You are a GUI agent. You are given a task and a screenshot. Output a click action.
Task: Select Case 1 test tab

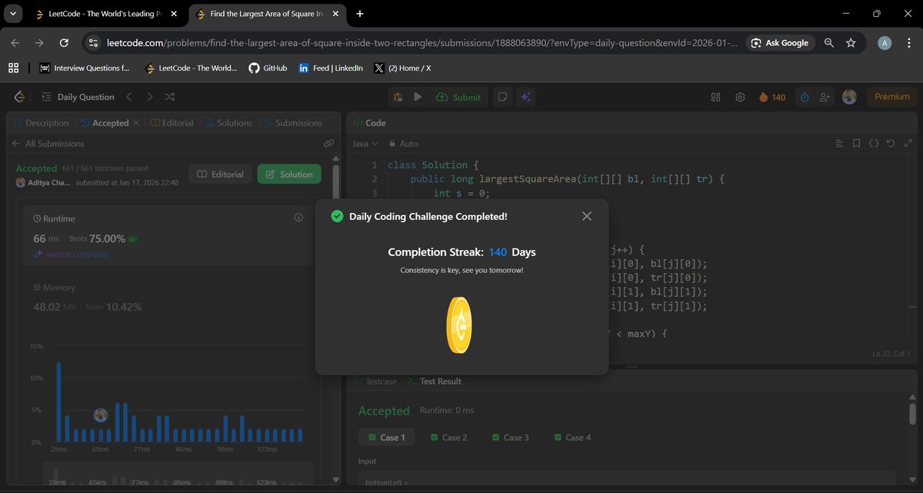pos(387,438)
